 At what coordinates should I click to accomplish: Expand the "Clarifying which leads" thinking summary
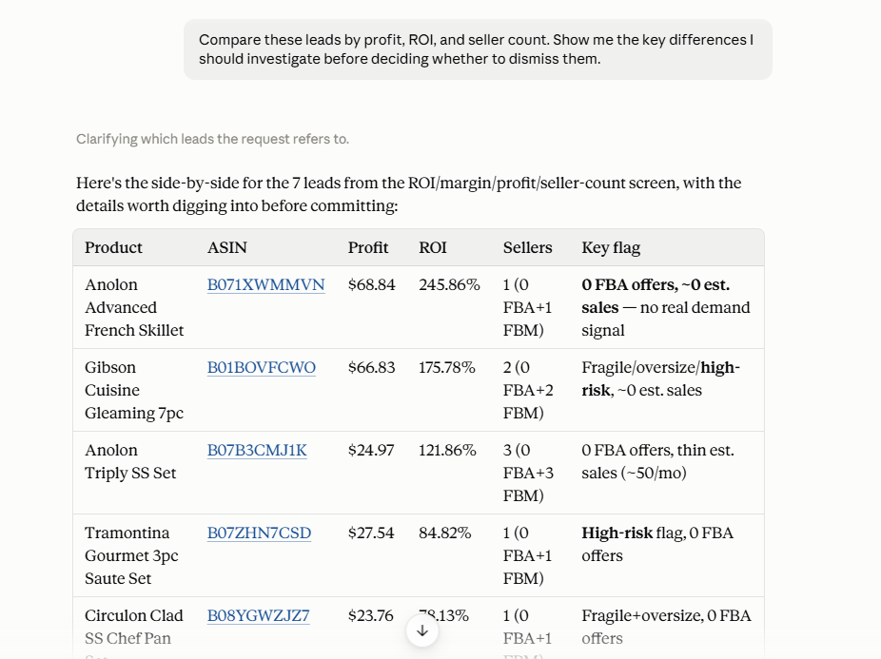click(x=212, y=139)
